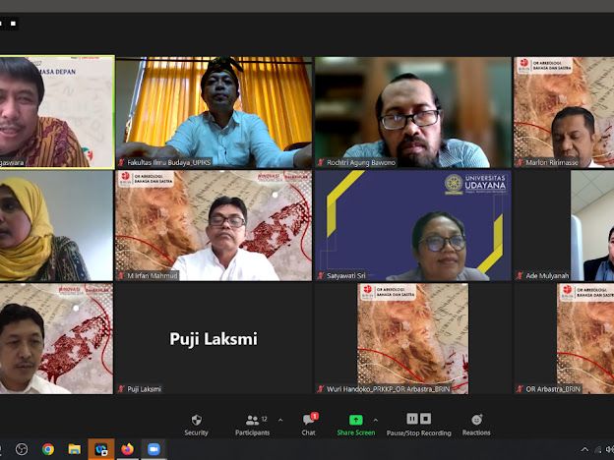Stop the meeting recording
The image size is (614, 460).
[425, 420]
